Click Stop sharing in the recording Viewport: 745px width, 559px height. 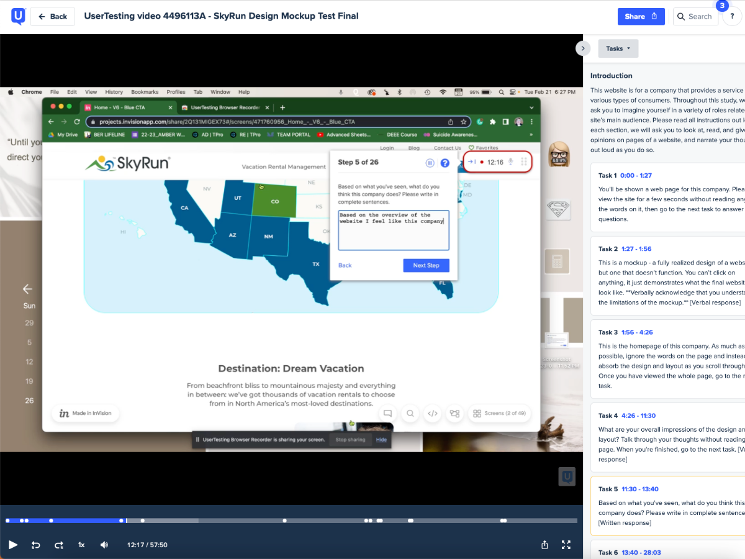pos(350,440)
